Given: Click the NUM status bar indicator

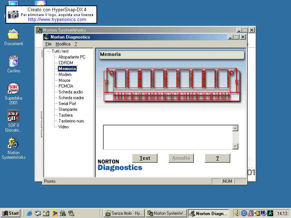Looking at the screenshot, I should point(227,181).
